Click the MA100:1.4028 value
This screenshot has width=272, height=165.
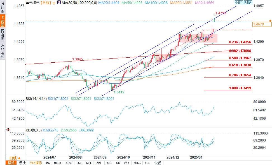(156, 3)
